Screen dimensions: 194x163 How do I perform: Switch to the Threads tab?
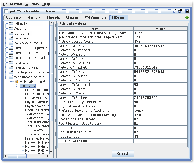53,17
